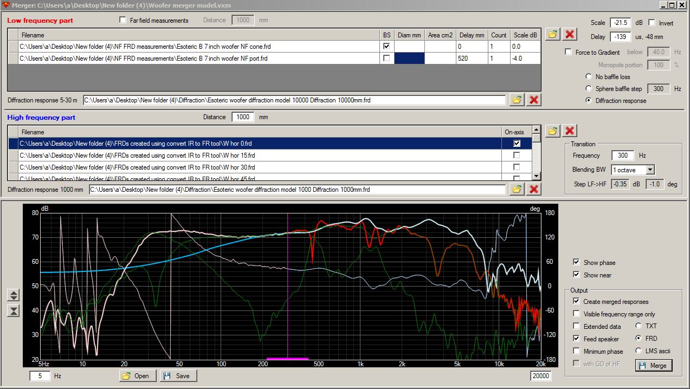Image resolution: width=690 pixels, height=389 pixels.
Task: Click the chart vertical compress arrows button
Action: [x=14, y=310]
